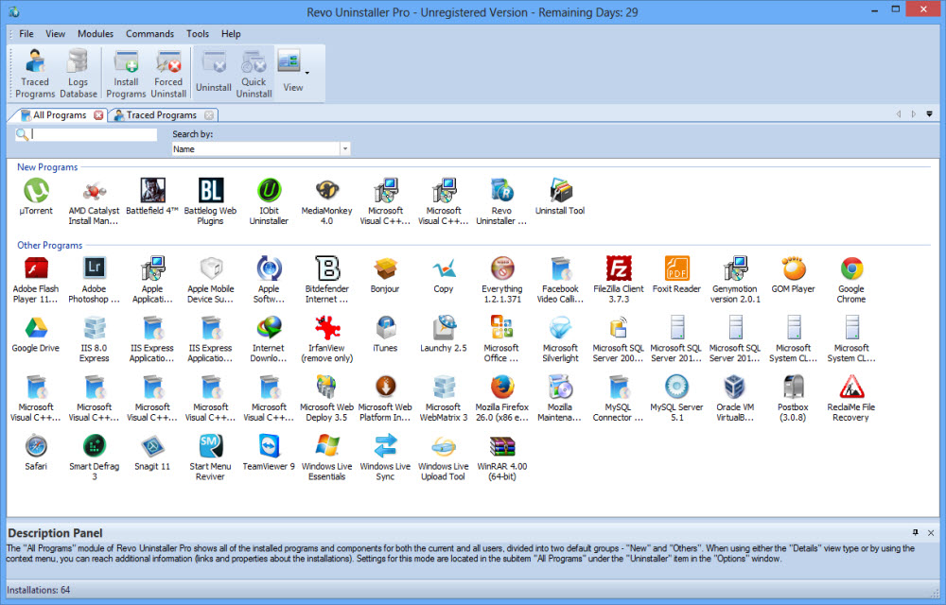Click the New Programs group header
This screenshot has width=946, height=605.
(x=47, y=167)
